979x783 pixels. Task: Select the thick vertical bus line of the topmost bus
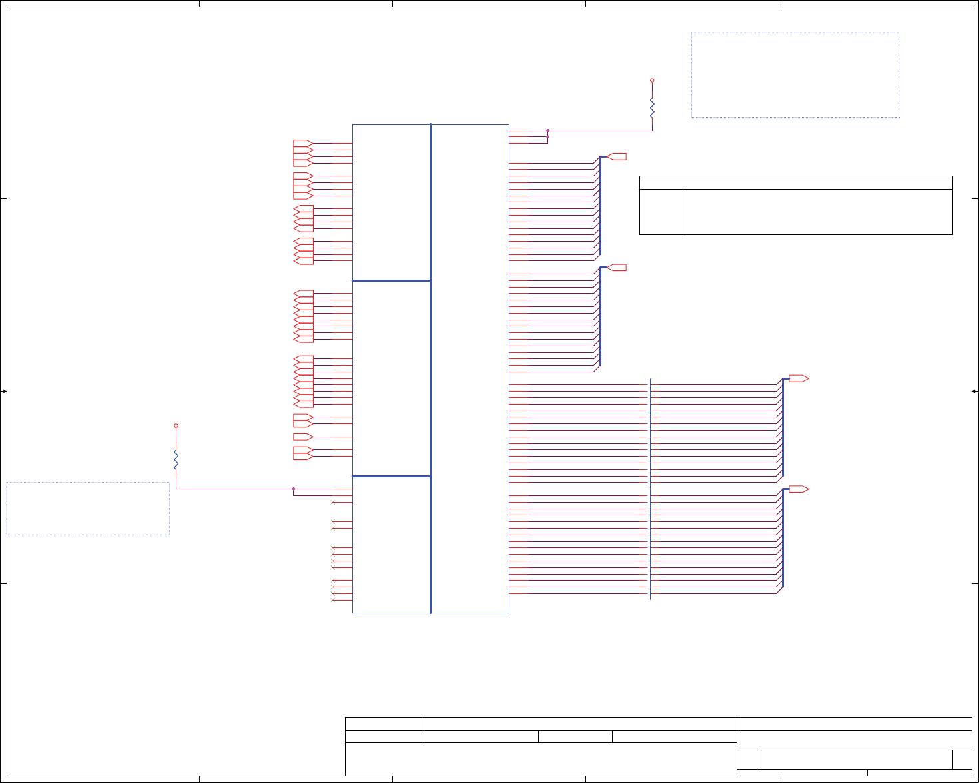pos(600,205)
